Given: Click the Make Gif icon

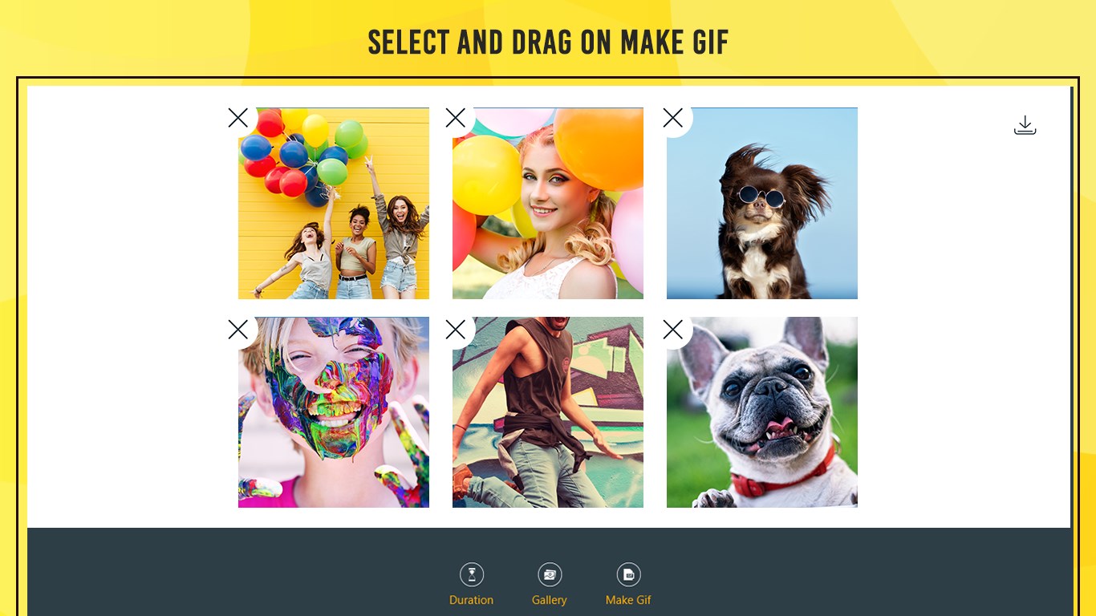Looking at the screenshot, I should 629,574.
